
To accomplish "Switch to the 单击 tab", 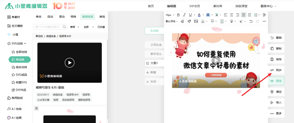I will click(x=38, y=17).
